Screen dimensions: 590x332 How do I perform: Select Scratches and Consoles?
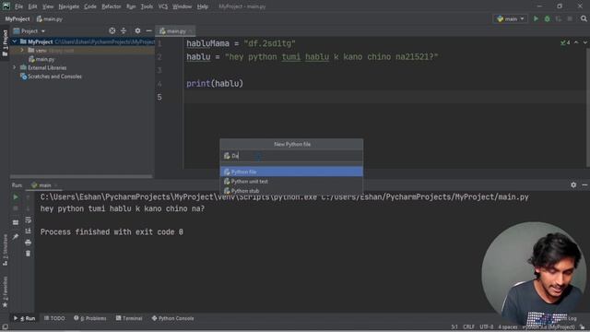pos(51,77)
